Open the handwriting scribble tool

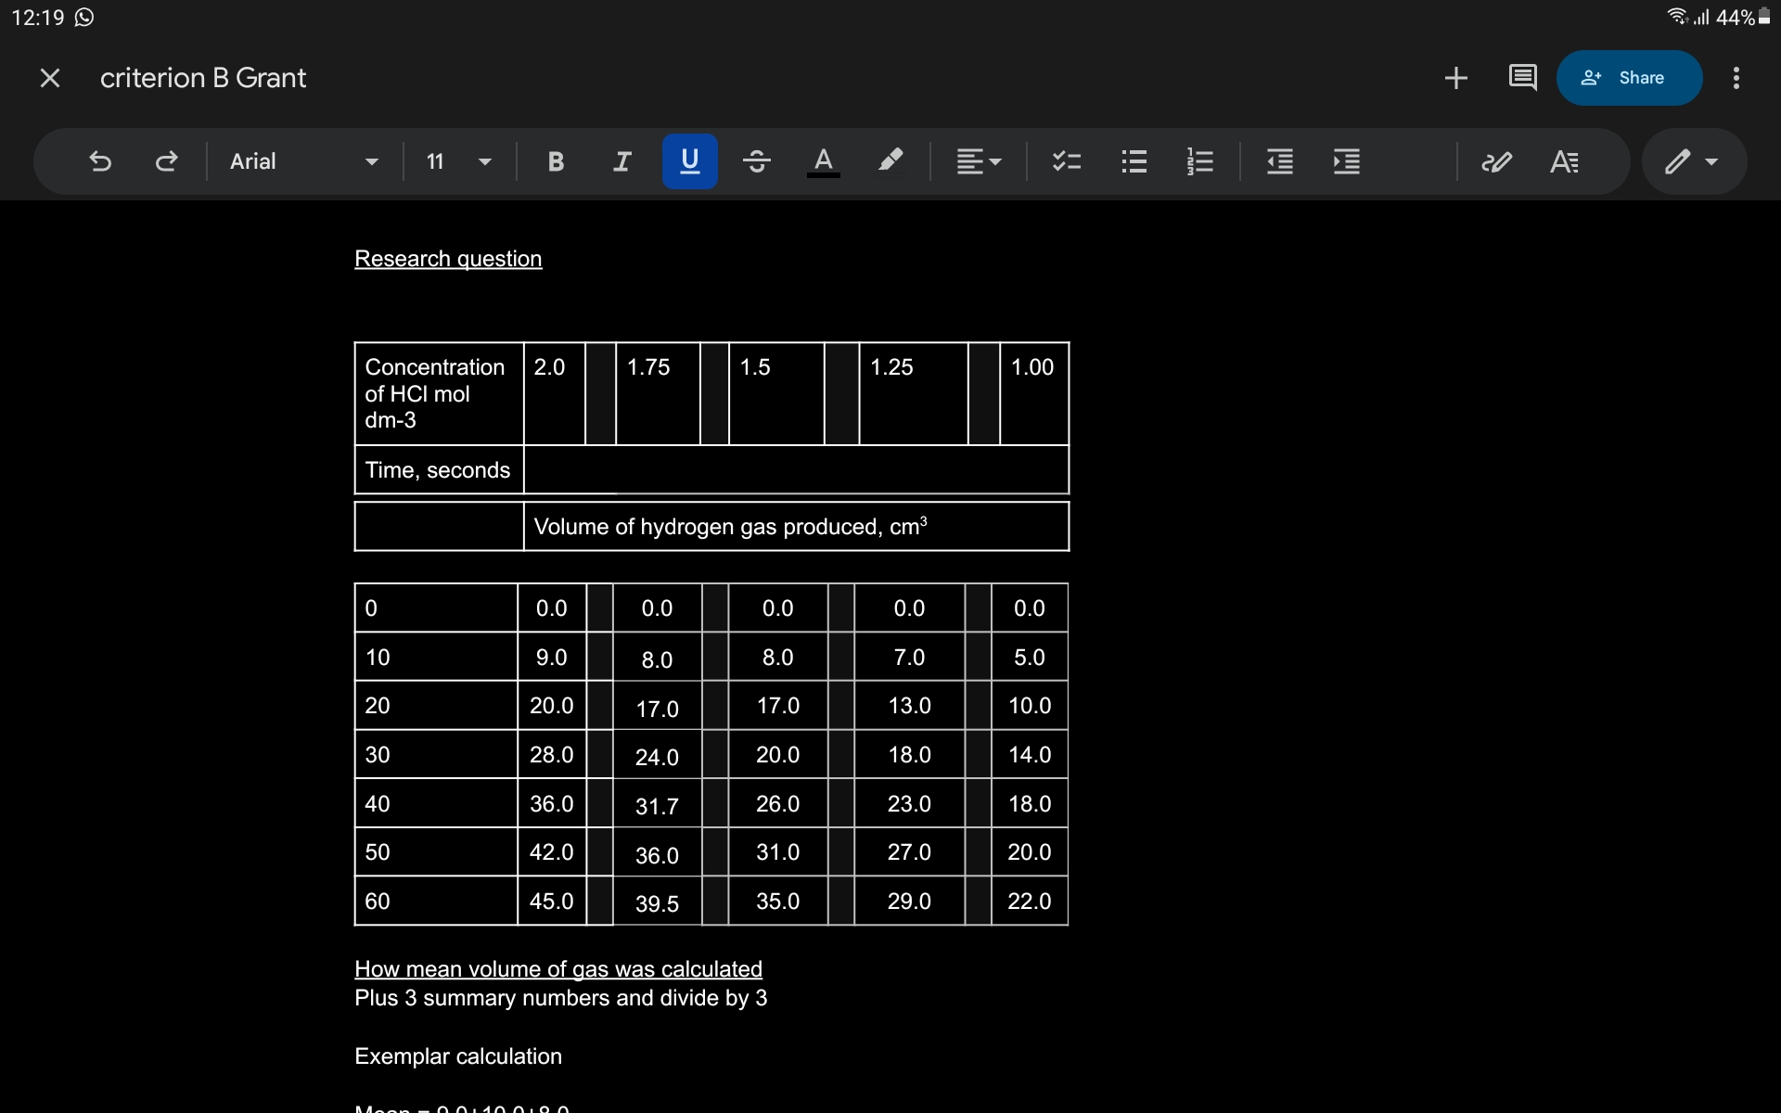(1496, 161)
